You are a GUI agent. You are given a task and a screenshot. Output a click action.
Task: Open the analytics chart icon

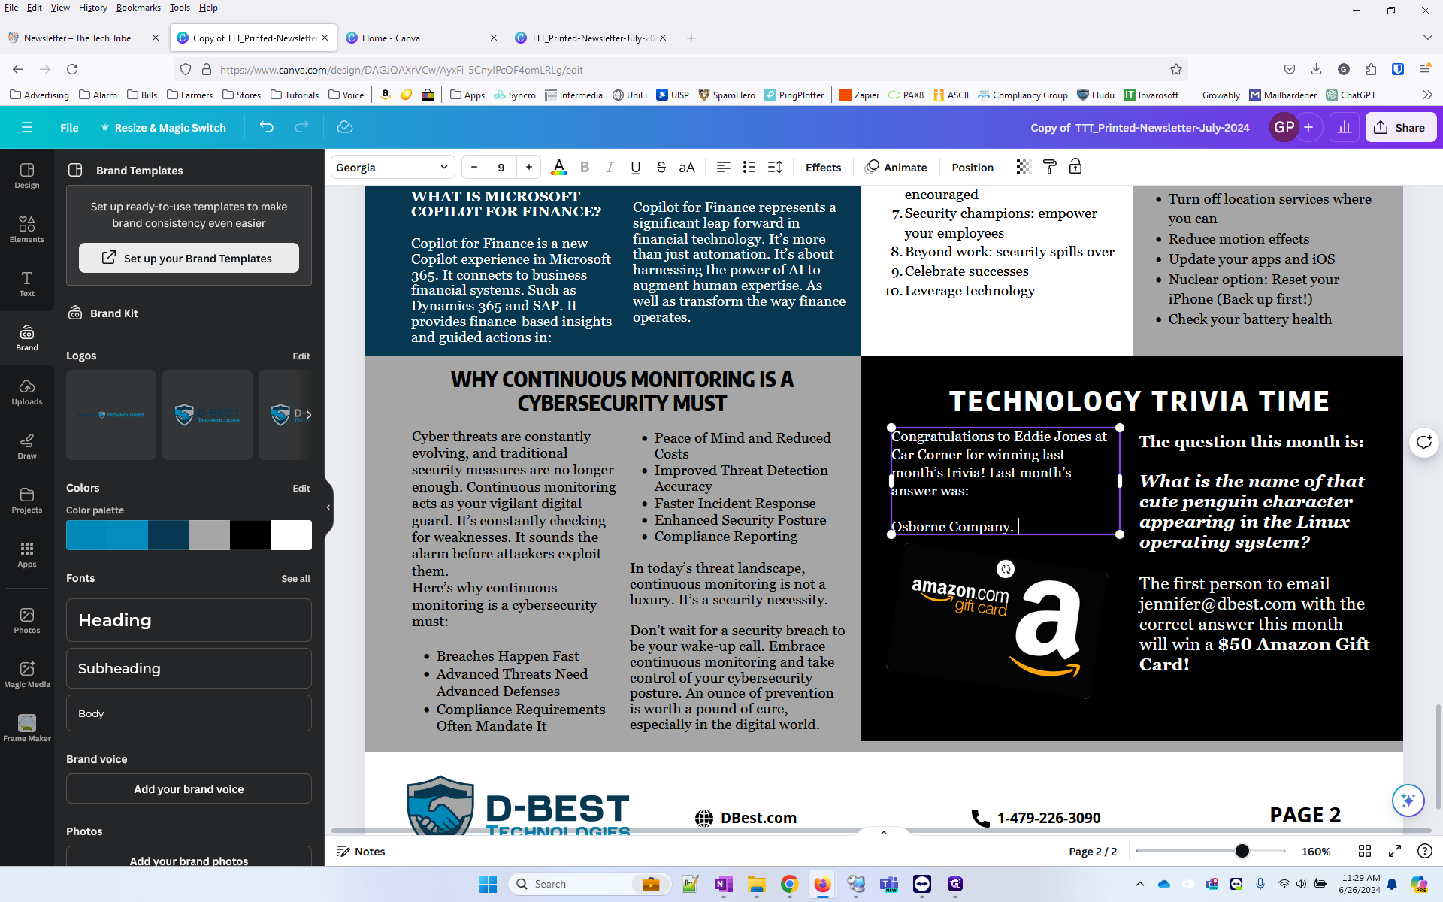point(1345,127)
